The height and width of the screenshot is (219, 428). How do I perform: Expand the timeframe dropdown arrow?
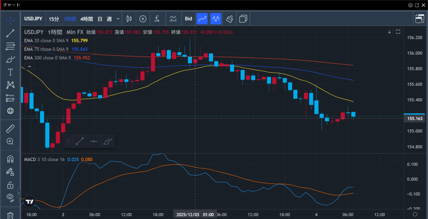[118, 19]
